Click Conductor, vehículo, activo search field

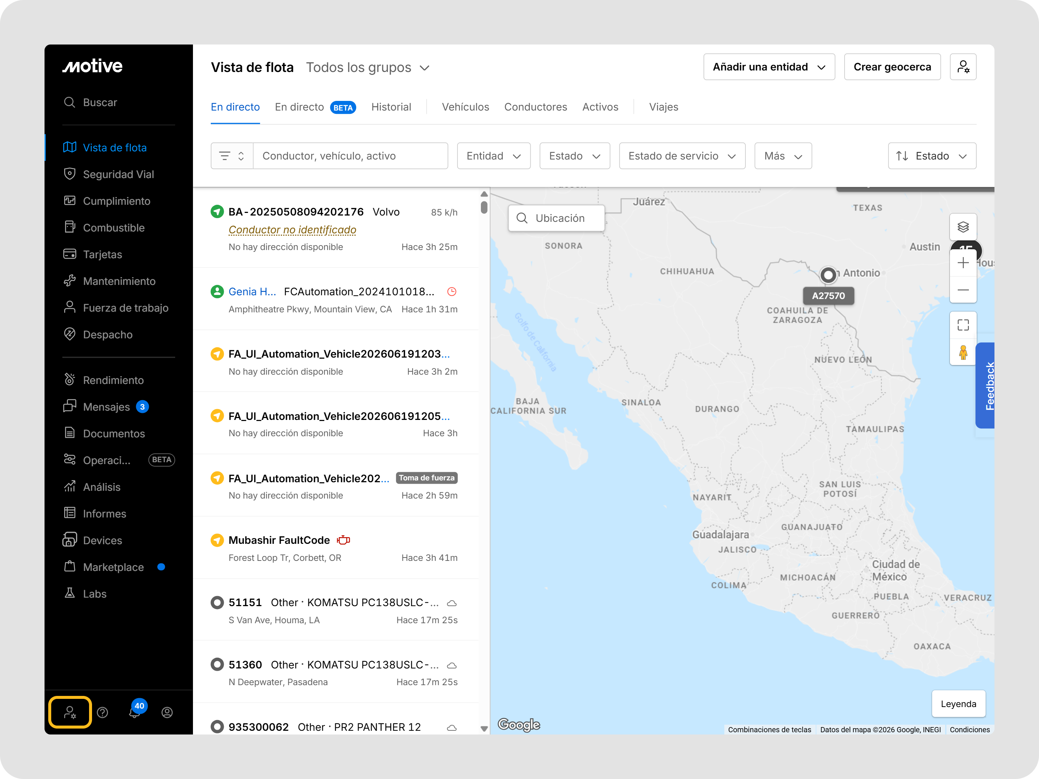[x=350, y=156]
